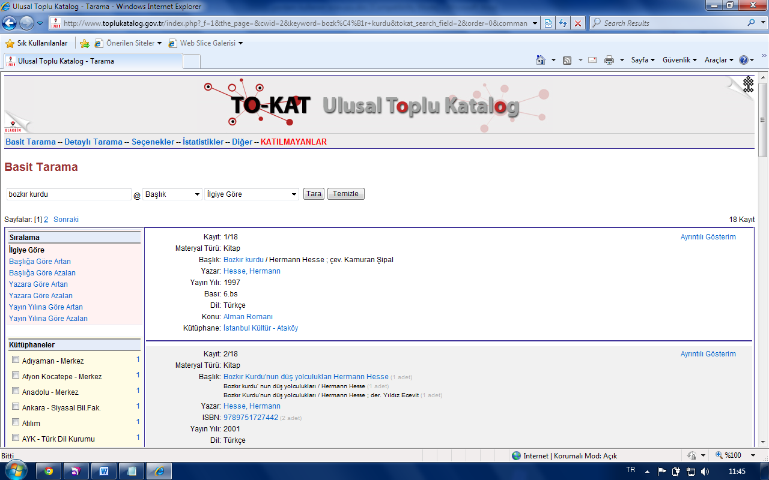Click the Action Center flag icon in tray
Image resolution: width=769 pixels, height=480 pixels.
(662, 472)
